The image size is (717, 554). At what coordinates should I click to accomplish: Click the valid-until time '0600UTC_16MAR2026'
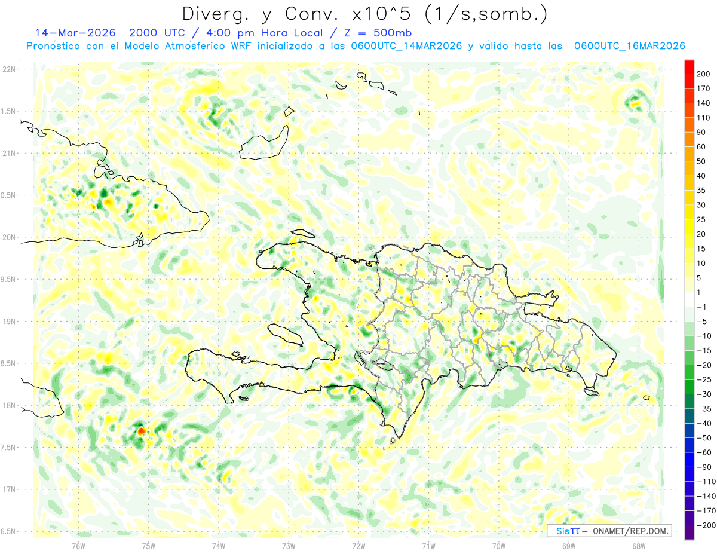pyautogui.click(x=629, y=46)
